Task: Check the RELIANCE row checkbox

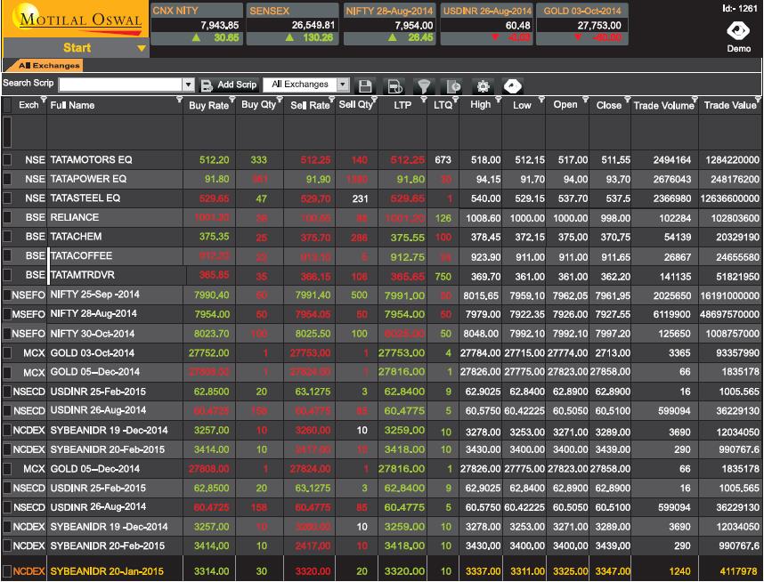Action: pyautogui.click(x=7, y=217)
